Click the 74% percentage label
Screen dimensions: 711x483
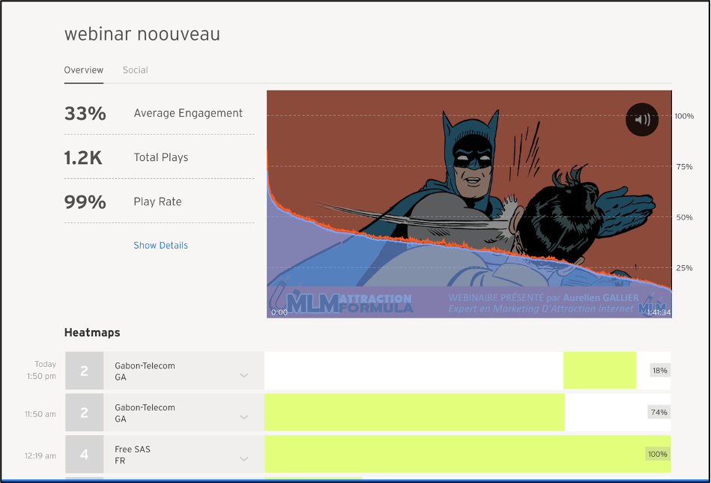pyautogui.click(x=659, y=412)
